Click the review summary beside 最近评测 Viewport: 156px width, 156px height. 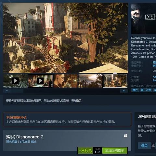(x=154, y=62)
